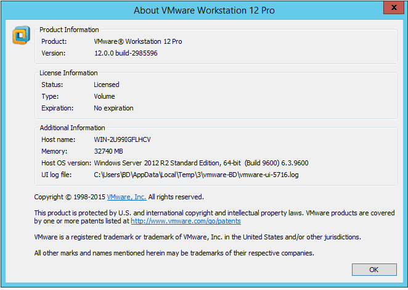Click the OK button

tap(374, 270)
